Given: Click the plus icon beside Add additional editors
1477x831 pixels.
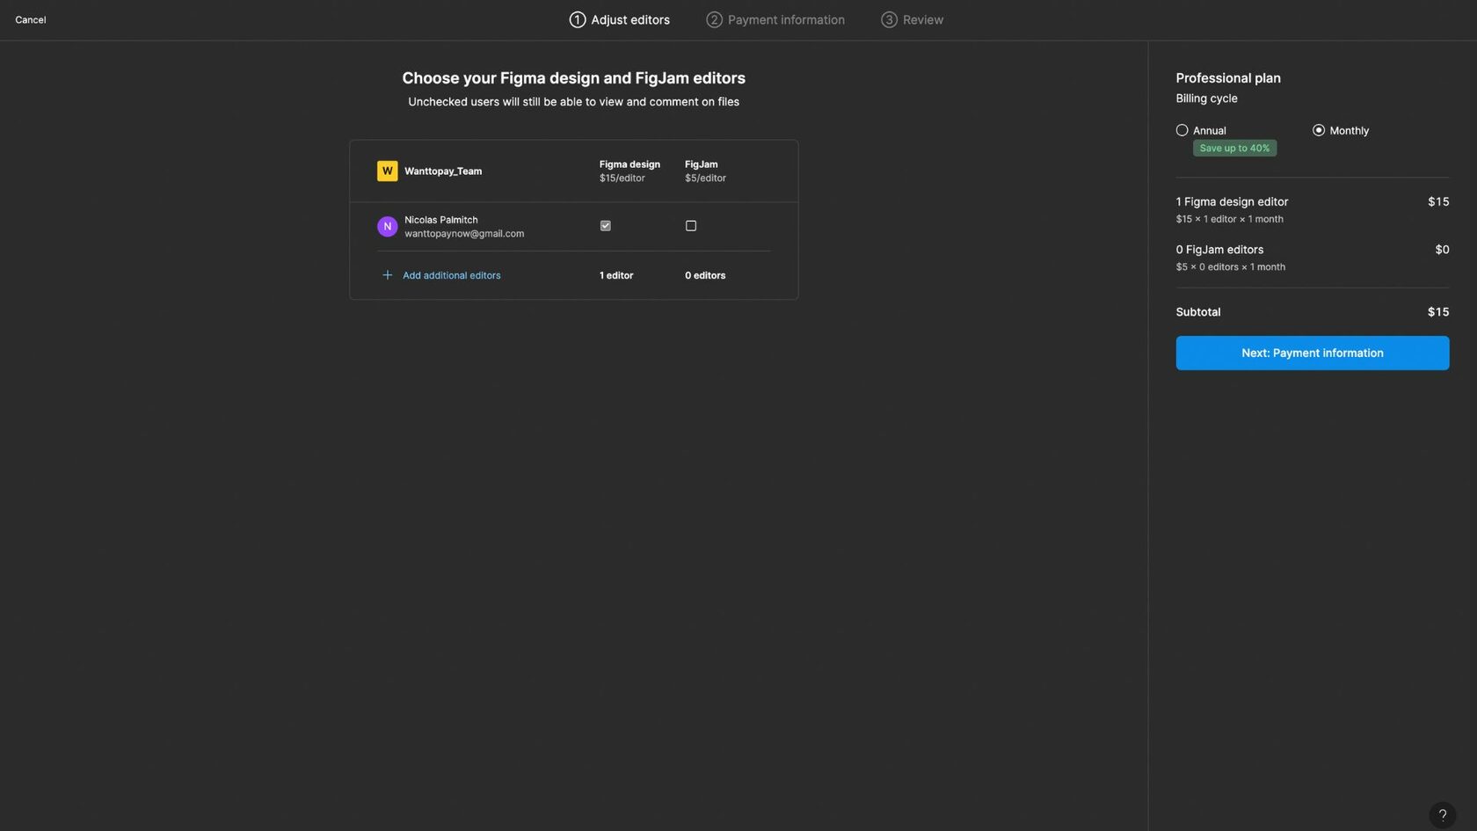Looking at the screenshot, I should (x=387, y=275).
